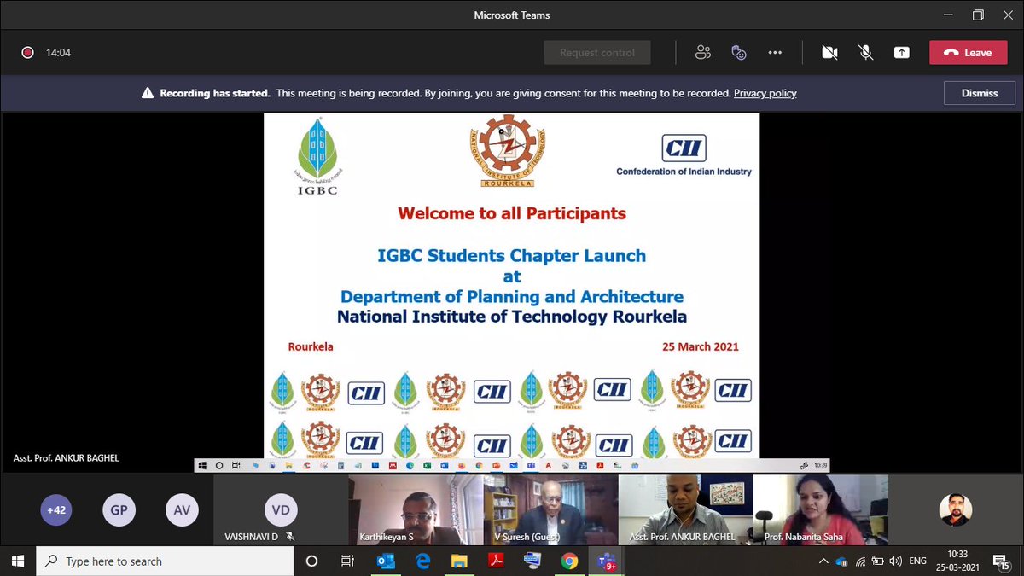Viewport: 1024px width, 576px height.
Task: Open the volume control in the tray
Action: click(895, 561)
